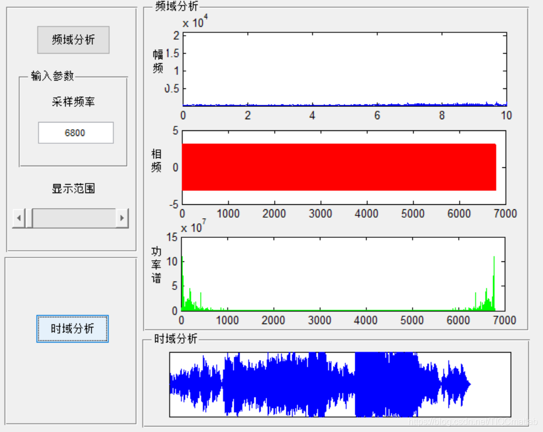Click the left arrow of the 显示范围 slider
This screenshot has height=432, width=543.
click(x=18, y=218)
